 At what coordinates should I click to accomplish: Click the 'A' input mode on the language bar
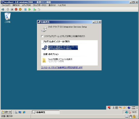click(x=114, y=108)
